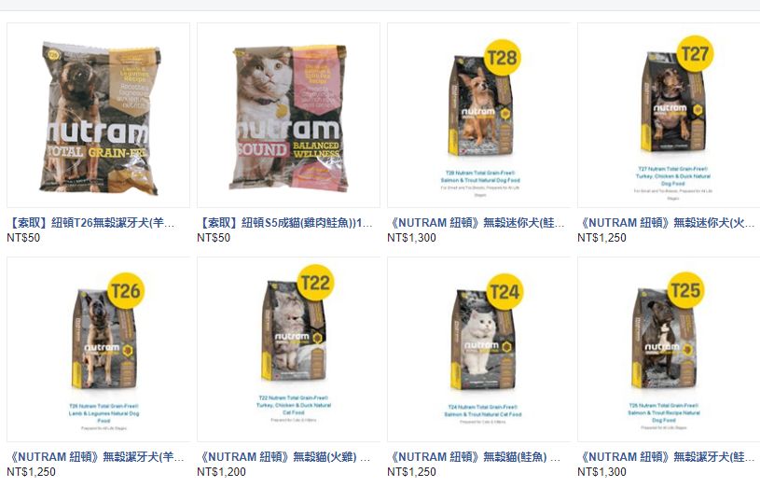Open the T25 dog food bag image
The width and height of the screenshot is (760, 487).
click(669, 349)
